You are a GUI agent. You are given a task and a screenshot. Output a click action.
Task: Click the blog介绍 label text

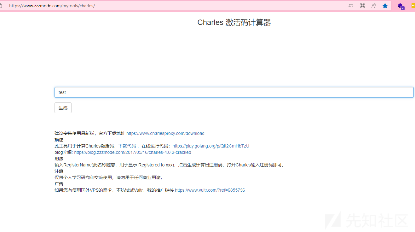tap(64, 152)
